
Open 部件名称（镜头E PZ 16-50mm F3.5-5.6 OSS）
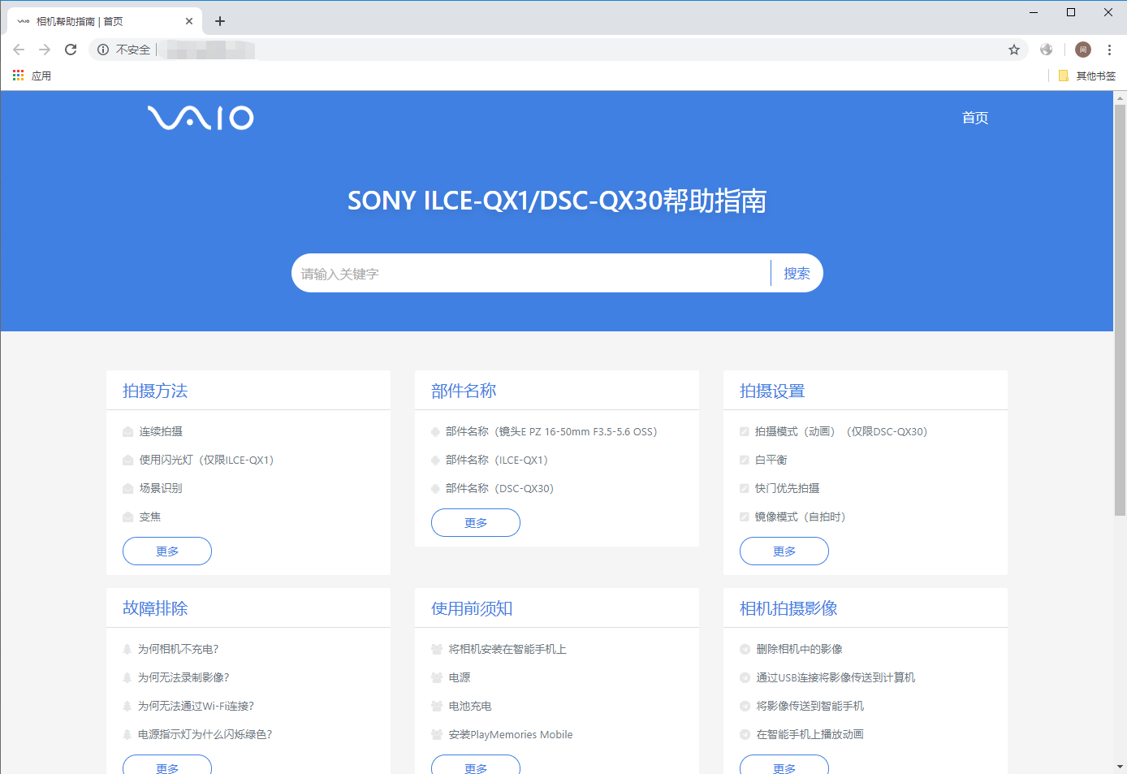pyautogui.click(x=551, y=432)
